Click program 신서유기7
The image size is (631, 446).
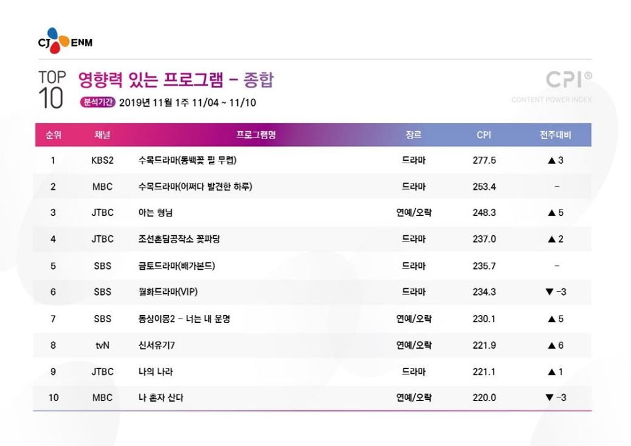(157, 346)
